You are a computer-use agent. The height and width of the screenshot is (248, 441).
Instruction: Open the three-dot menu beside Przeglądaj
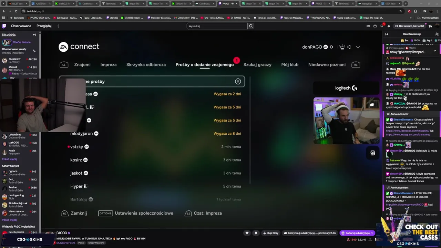(x=58, y=26)
